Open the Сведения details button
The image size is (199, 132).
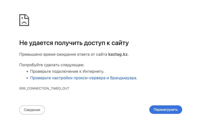[32, 110]
